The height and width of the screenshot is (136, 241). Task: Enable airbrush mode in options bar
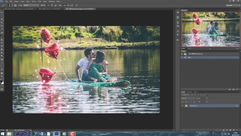[x=72, y=5]
